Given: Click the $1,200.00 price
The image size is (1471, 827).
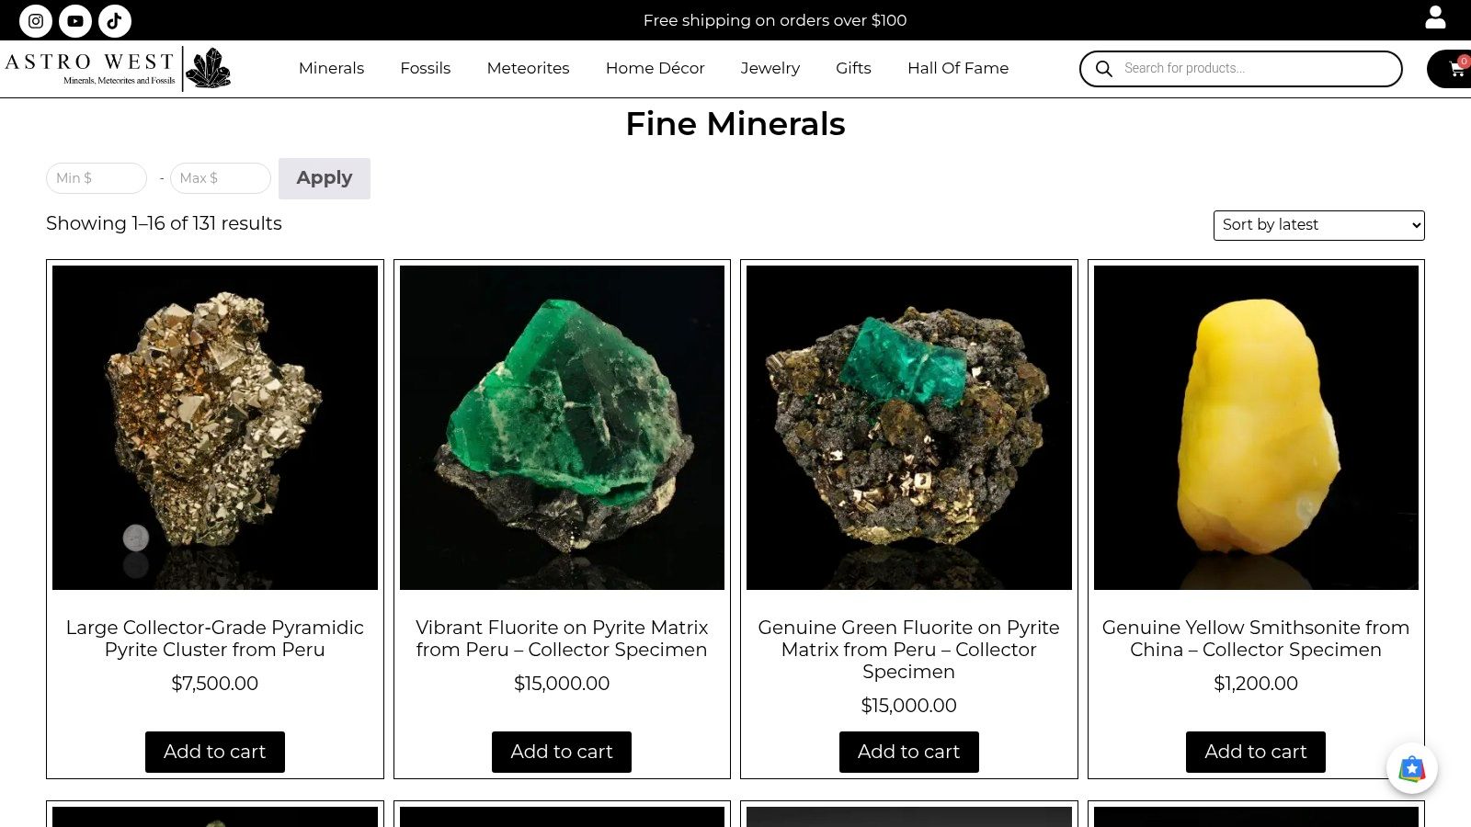Looking at the screenshot, I should 1256,684.
